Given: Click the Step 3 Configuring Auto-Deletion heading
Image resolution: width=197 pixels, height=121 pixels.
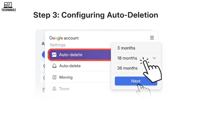Looking at the screenshot, I should click(96, 15).
